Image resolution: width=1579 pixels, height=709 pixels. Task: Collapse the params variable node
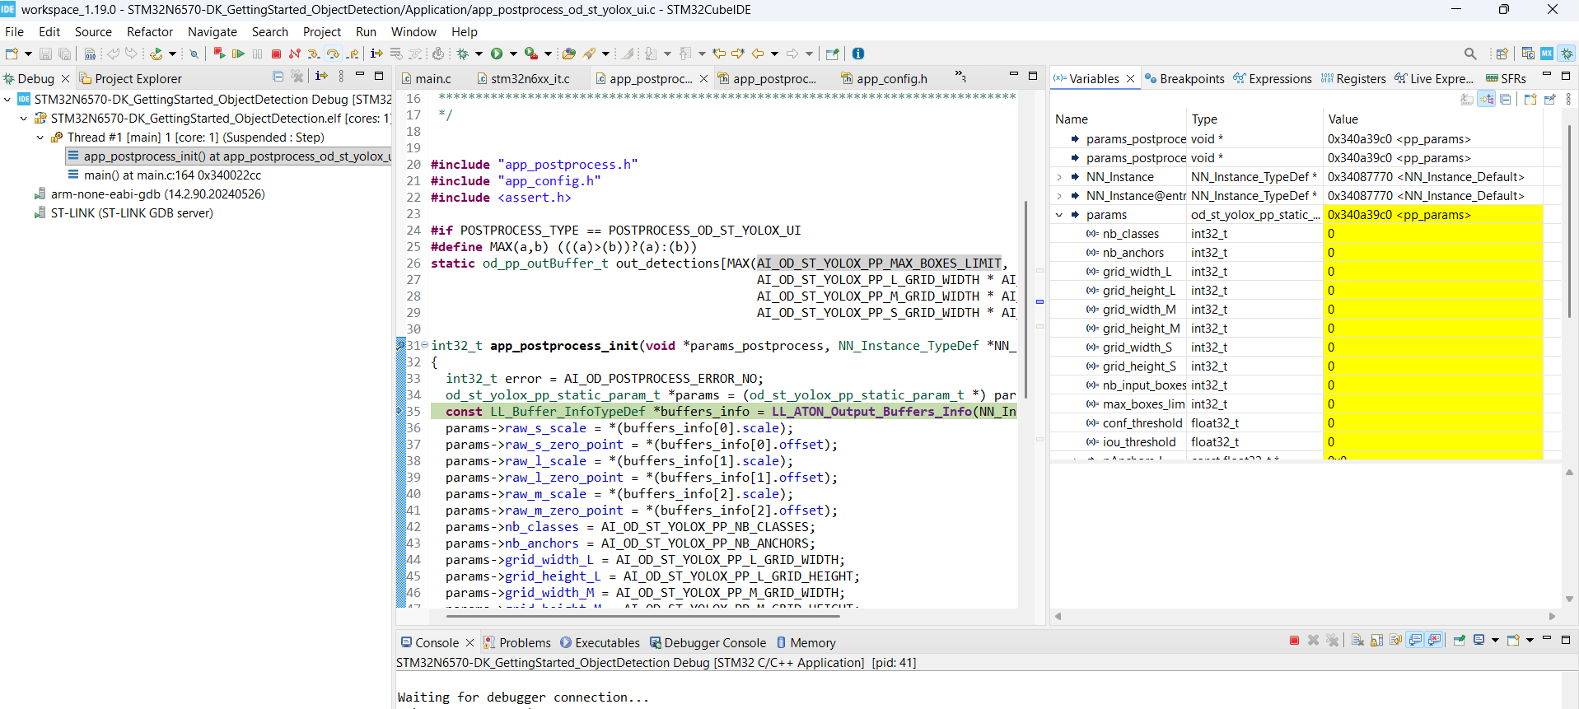click(x=1059, y=215)
